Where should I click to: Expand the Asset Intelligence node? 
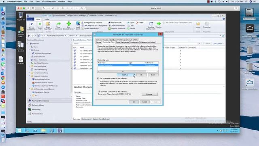[30, 66]
